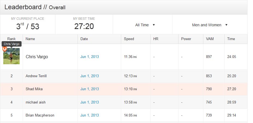
Task: Open michael aish's Jun 1, 2013 activity
Action: pos(90,102)
